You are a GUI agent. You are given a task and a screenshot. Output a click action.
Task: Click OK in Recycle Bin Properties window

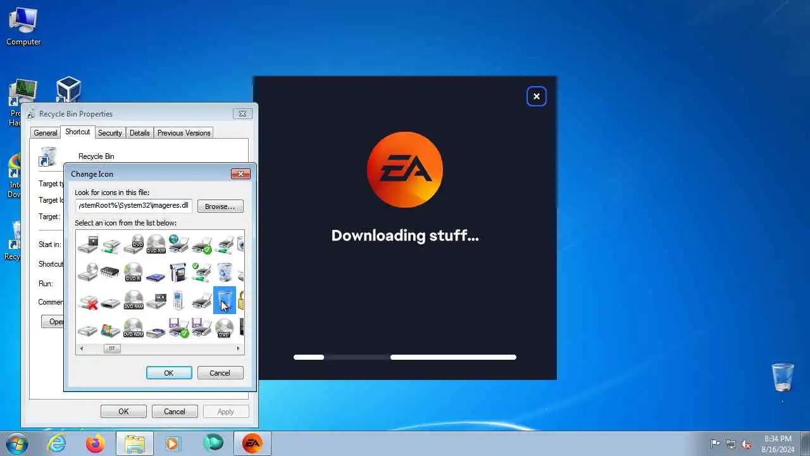pyautogui.click(x=123, y=412)
